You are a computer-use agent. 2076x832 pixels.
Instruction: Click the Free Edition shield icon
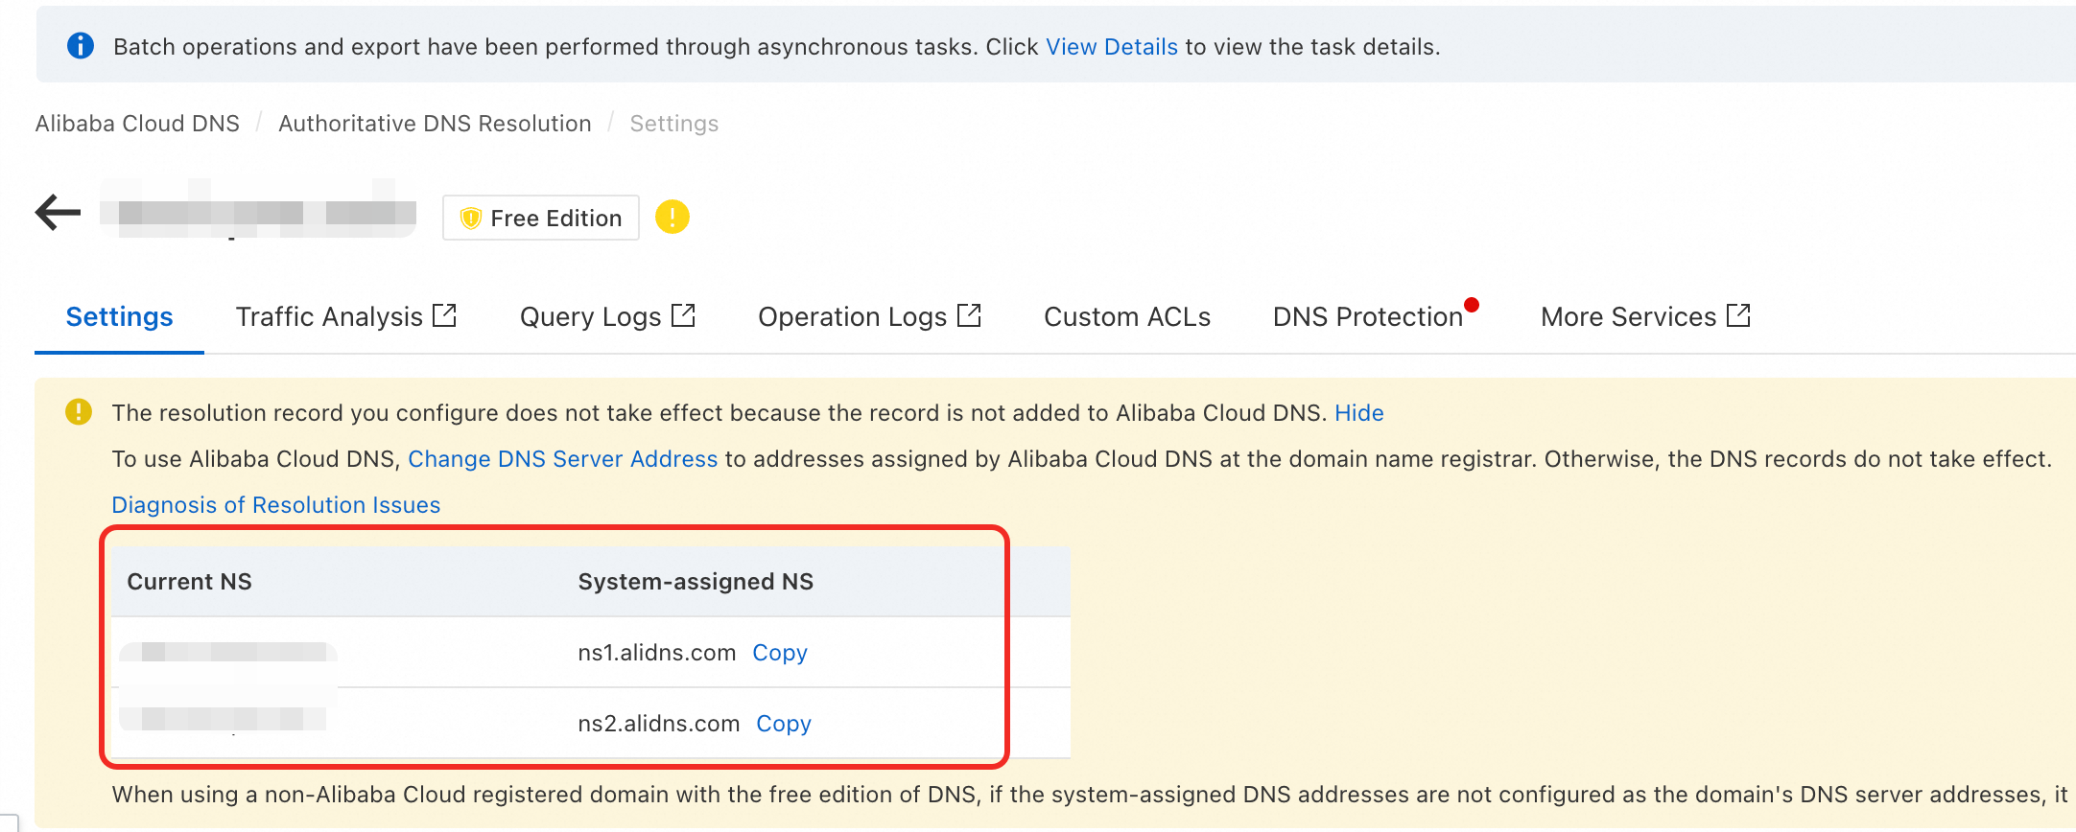point(470,219)
